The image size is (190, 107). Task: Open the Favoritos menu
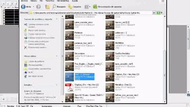(x=50, y=1)
